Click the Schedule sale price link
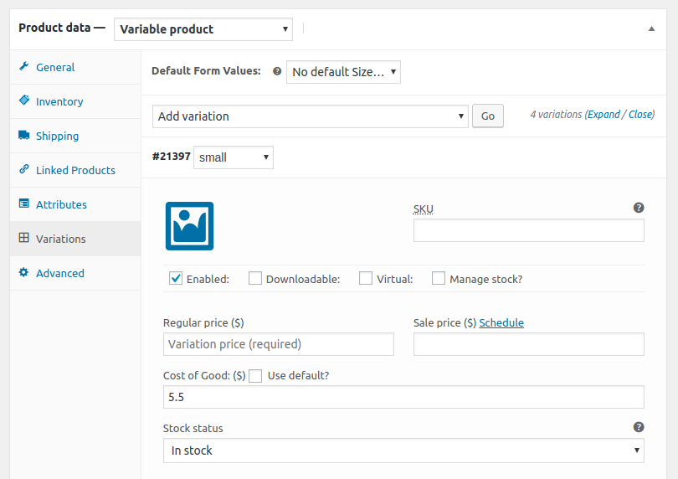This screenshot has width=678, height=479. pos(501,322)
